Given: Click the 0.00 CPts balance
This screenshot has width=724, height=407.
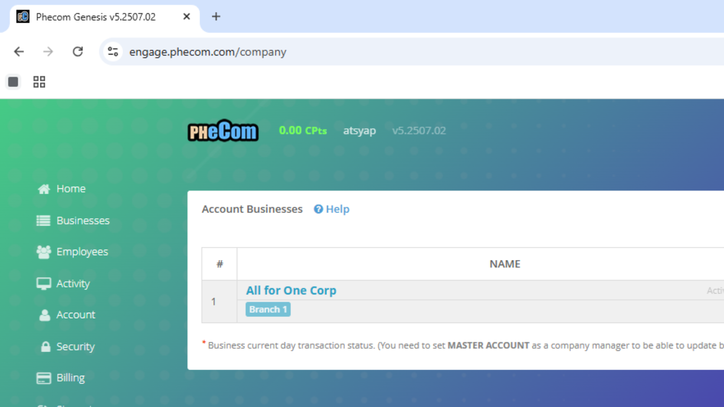Looking at the screenshot, I should [x=303, y=131].
